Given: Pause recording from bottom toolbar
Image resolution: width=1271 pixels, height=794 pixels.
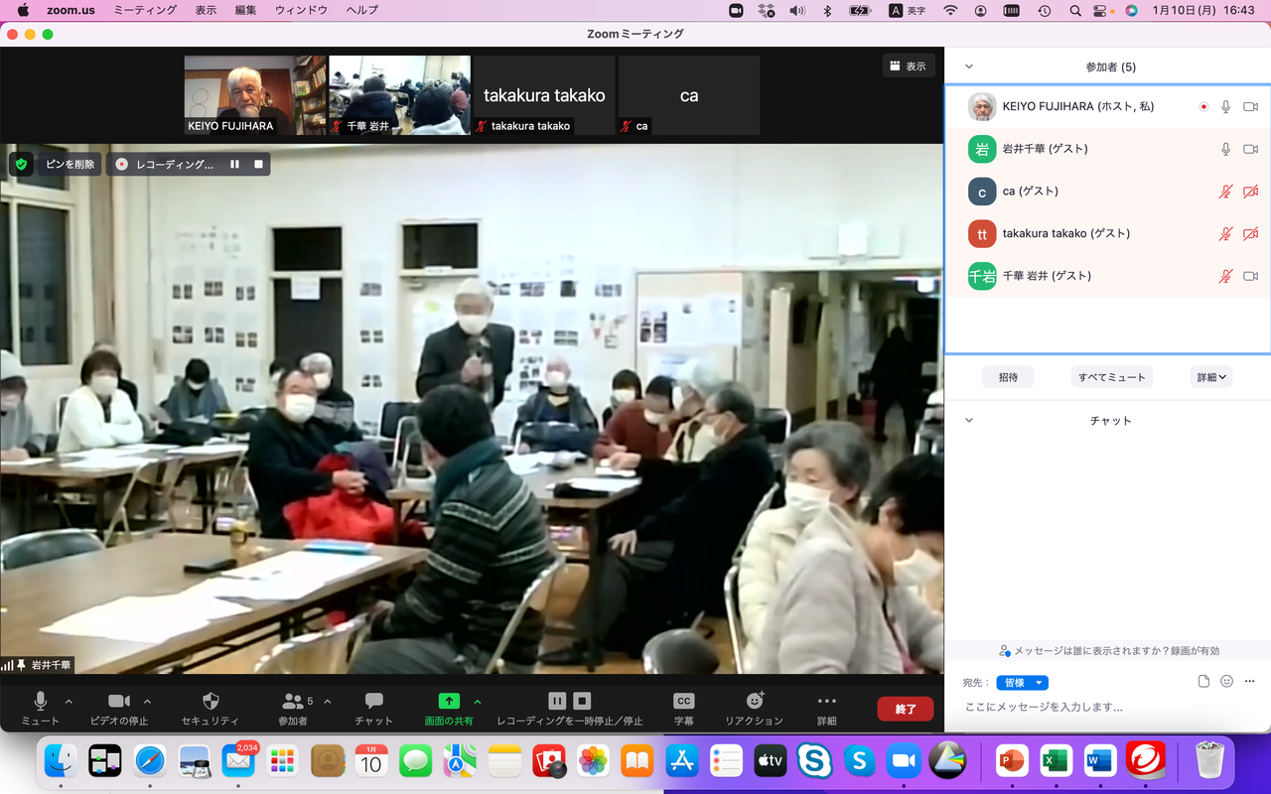Looking at the screenshot, I should pos(557,701).
